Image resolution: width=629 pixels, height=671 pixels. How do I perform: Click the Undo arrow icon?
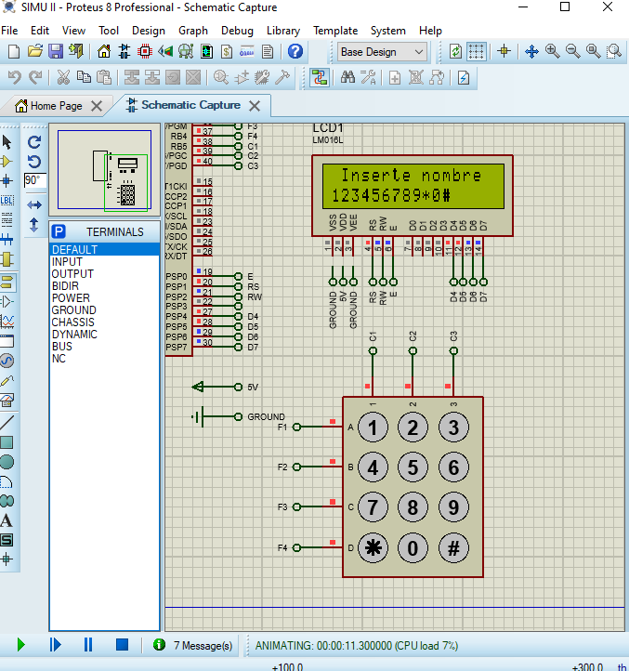pyautogui.click(x=15, y=78)
